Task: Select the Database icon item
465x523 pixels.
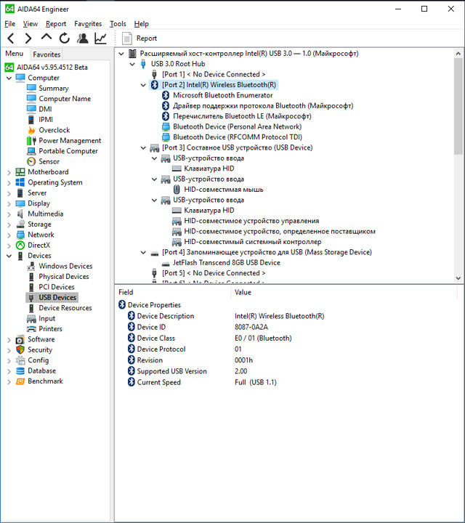Action: (20, 370)
